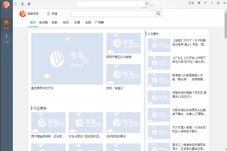Open the 女歌手演出时被男观众扯腿 news item
This screenshot has height=151, width=227.
tap(189, 112)
